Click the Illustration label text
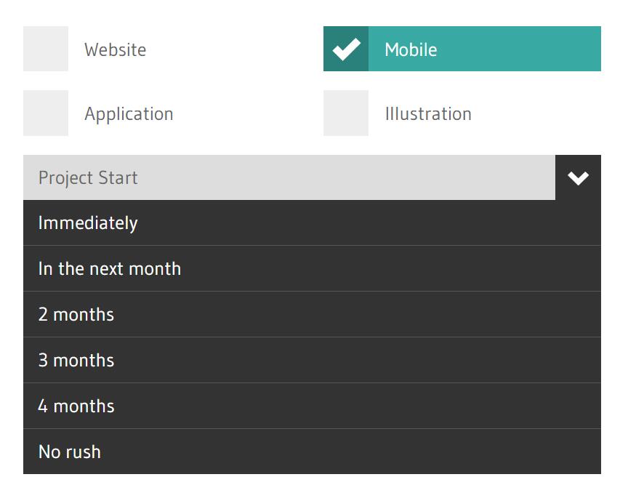Screen dimensions: 628x485 [428, 113]
